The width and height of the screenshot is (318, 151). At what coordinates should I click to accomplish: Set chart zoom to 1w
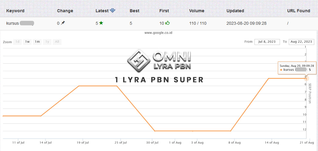(x=27, y=42)
